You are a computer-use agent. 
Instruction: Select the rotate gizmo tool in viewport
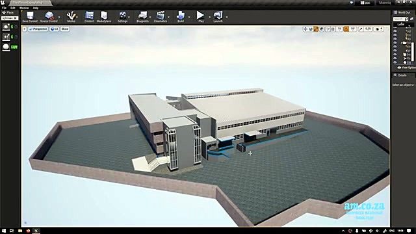[311, 29]
